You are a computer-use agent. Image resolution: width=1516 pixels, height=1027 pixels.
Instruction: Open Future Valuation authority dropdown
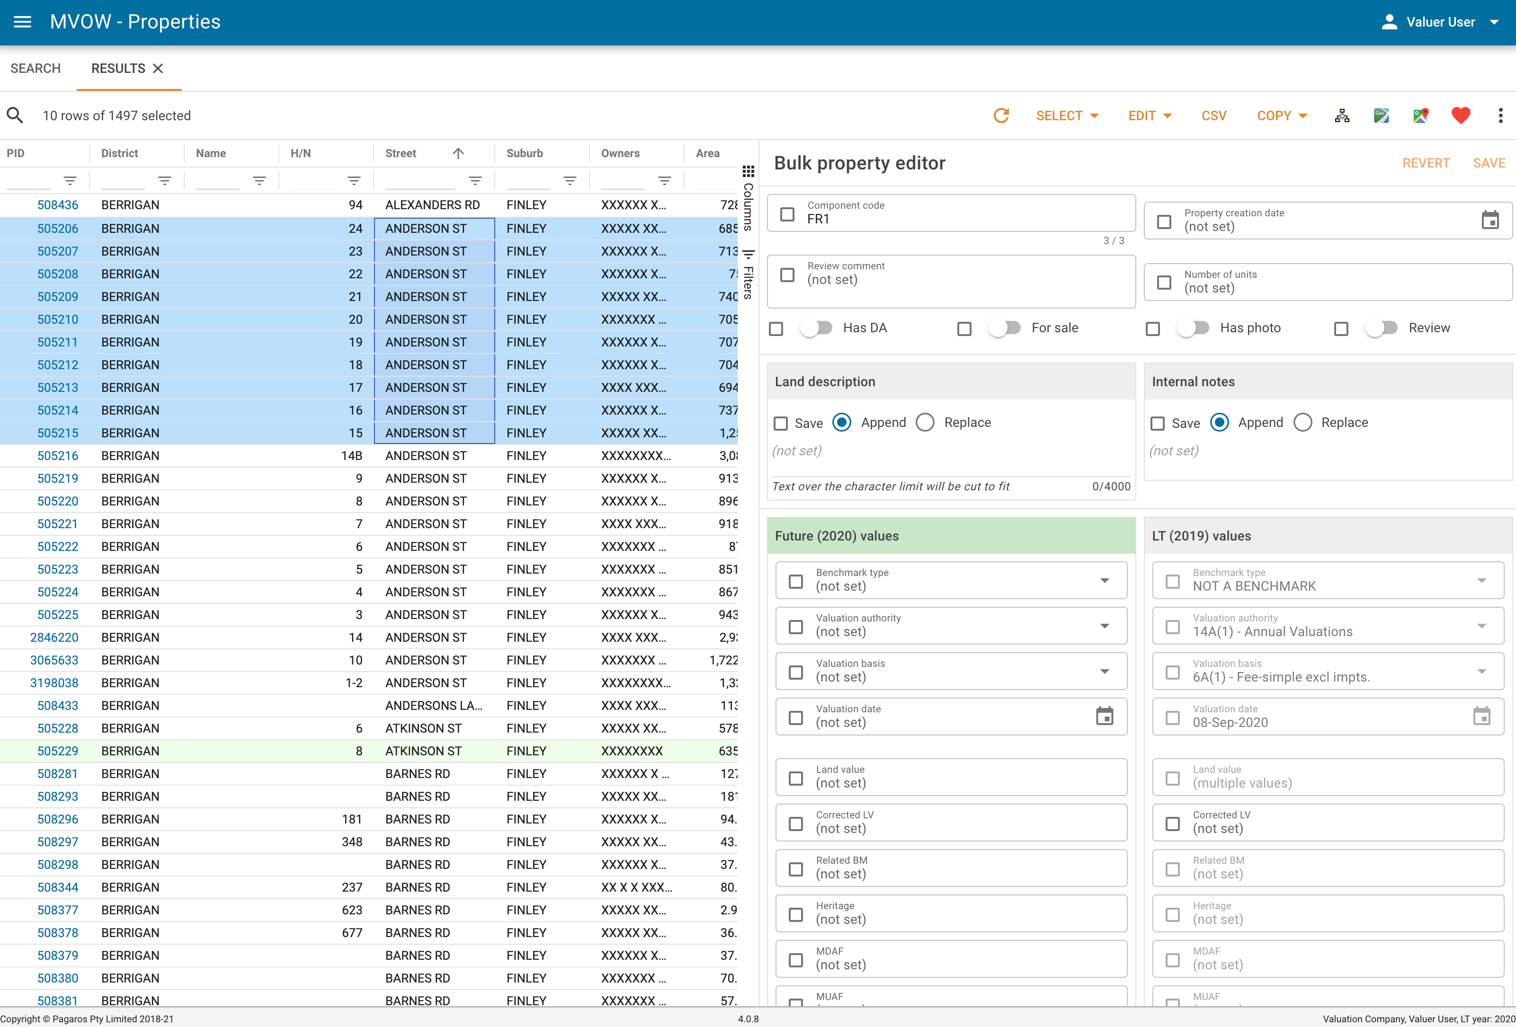click(x=1105, y=626)
